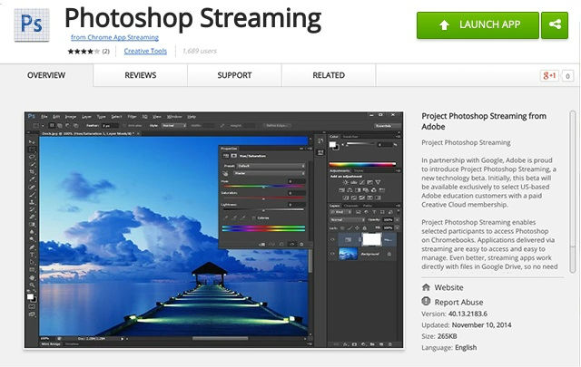Open the Photoshop Filter menu
Screen dimensions: 581x367
(x=133, y=117)
